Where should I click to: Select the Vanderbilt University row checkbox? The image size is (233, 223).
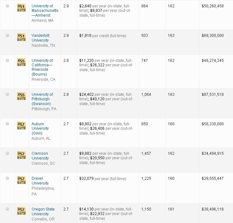[x=8, y=36]
